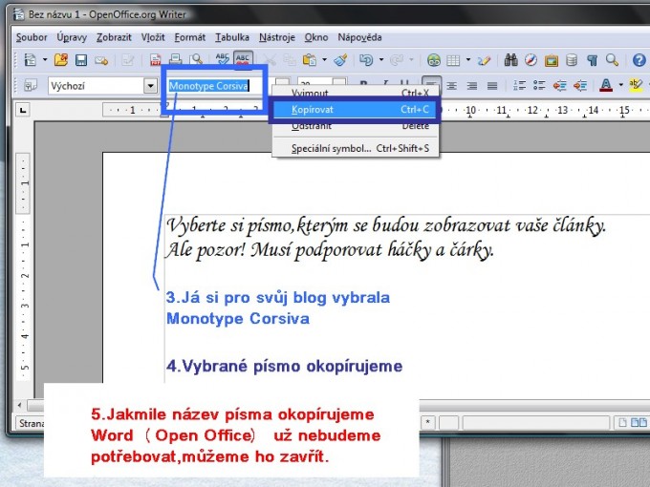
Task: Click the tab stop type button at ruler corner
Action: [23, 110]
